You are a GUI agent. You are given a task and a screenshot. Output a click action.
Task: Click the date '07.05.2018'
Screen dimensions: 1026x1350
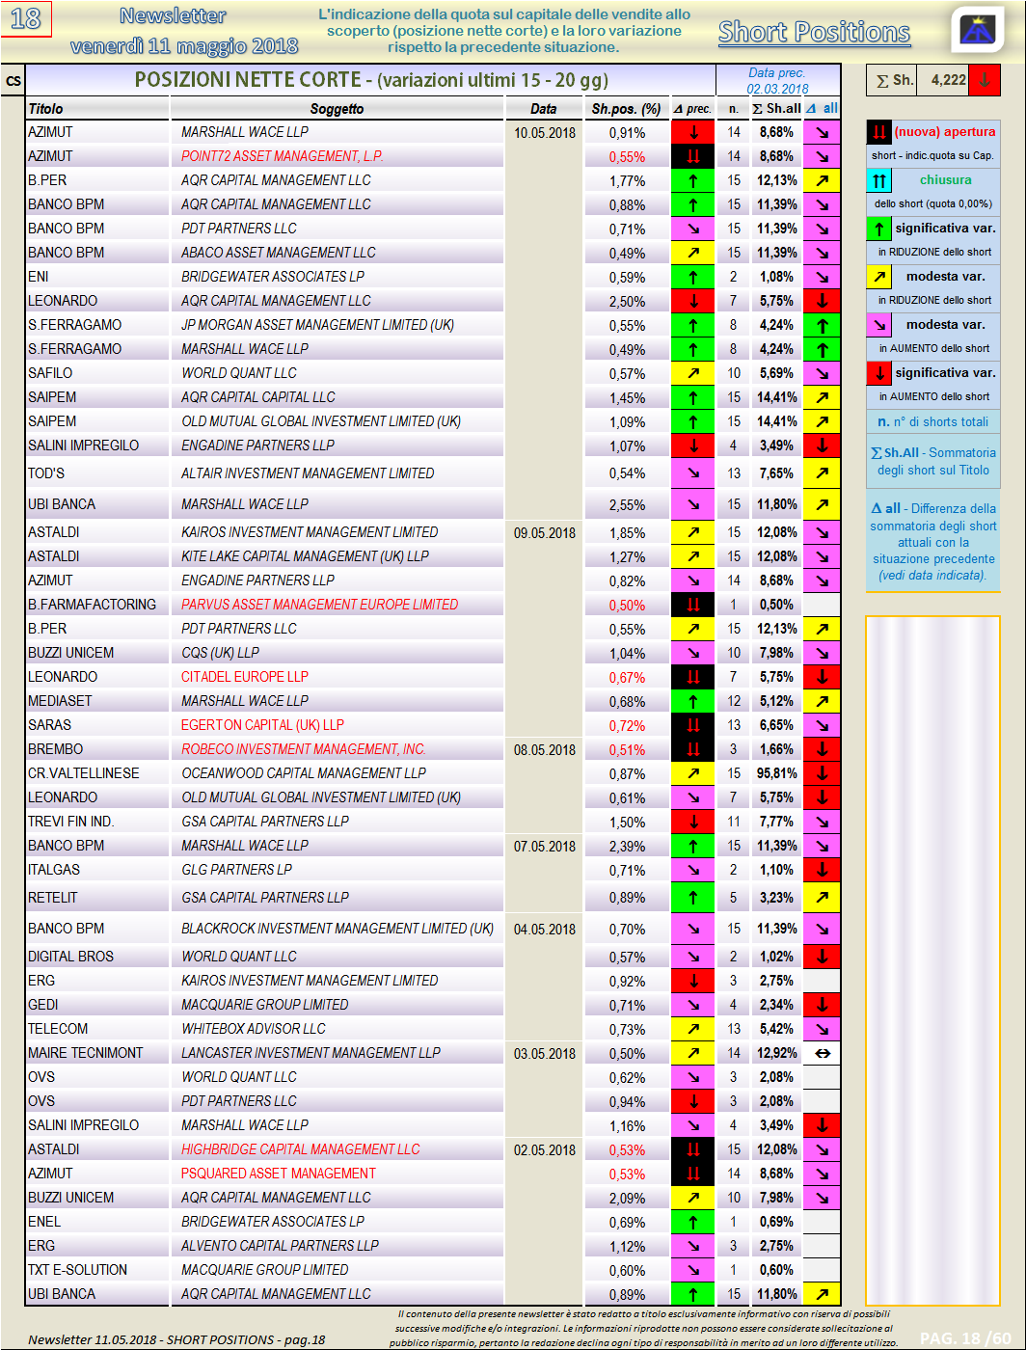tap(545, 846)
